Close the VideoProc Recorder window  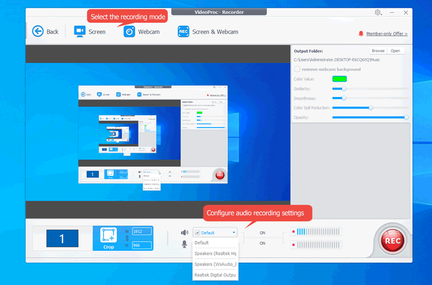click(x=406, y=13)
